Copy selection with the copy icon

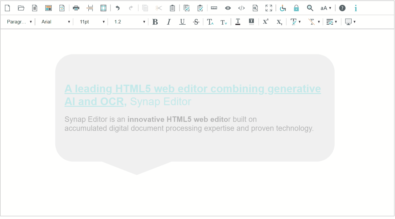(x=145, y=8)
